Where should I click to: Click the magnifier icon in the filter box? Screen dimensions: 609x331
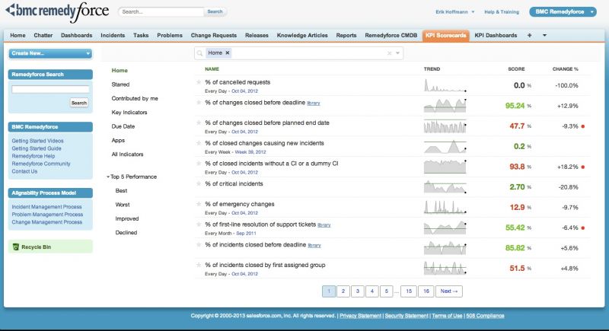(x=199, y=53)
